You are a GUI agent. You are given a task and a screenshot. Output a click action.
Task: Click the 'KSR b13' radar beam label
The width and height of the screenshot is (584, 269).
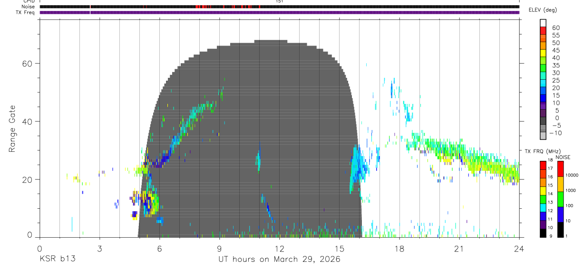pos(58,259)
